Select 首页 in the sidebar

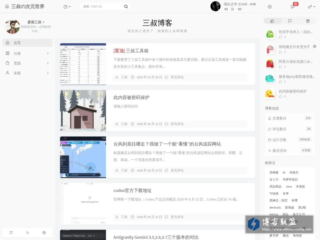point(27,43)
